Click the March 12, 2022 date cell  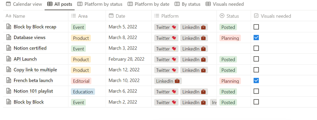(x=124, y=70)
